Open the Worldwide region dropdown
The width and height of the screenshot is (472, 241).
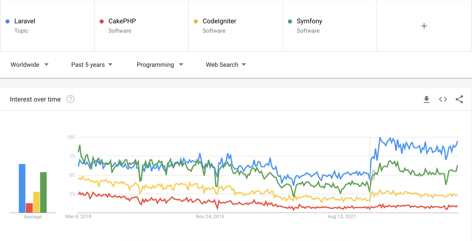29,65
